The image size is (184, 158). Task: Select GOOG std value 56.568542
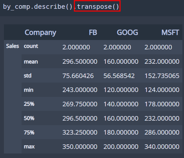pyautogui.click(x=119, y=76)
